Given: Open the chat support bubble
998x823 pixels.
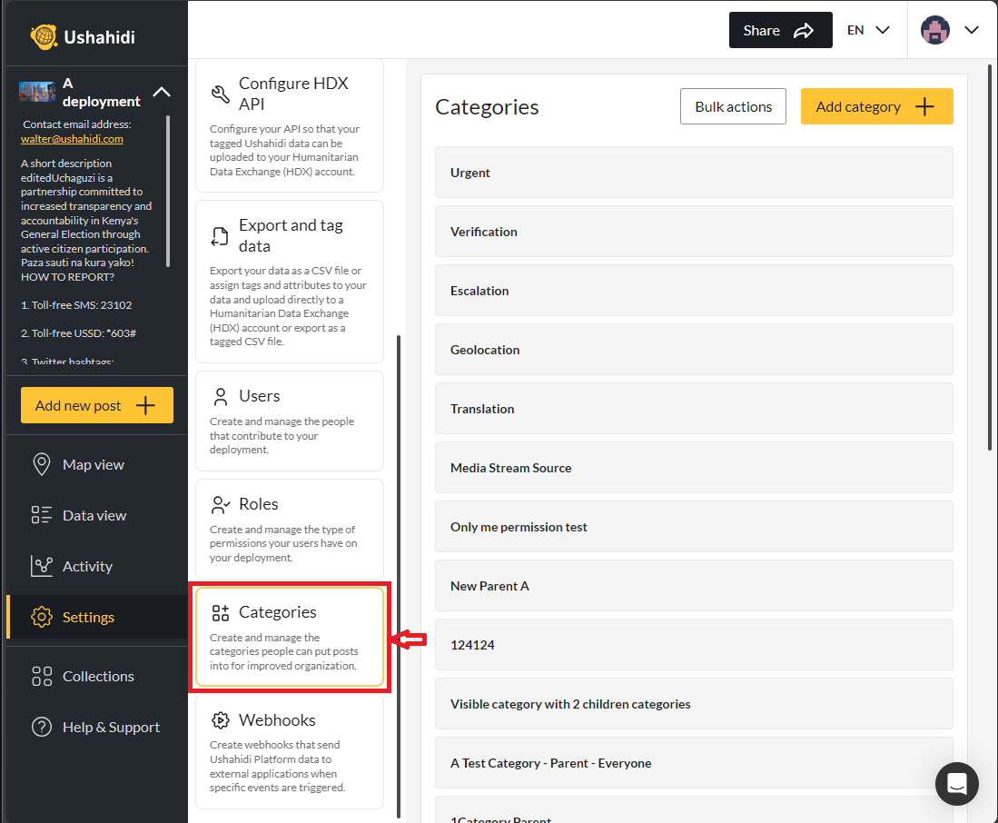Looking at the screenshot, I should point(957,783).
